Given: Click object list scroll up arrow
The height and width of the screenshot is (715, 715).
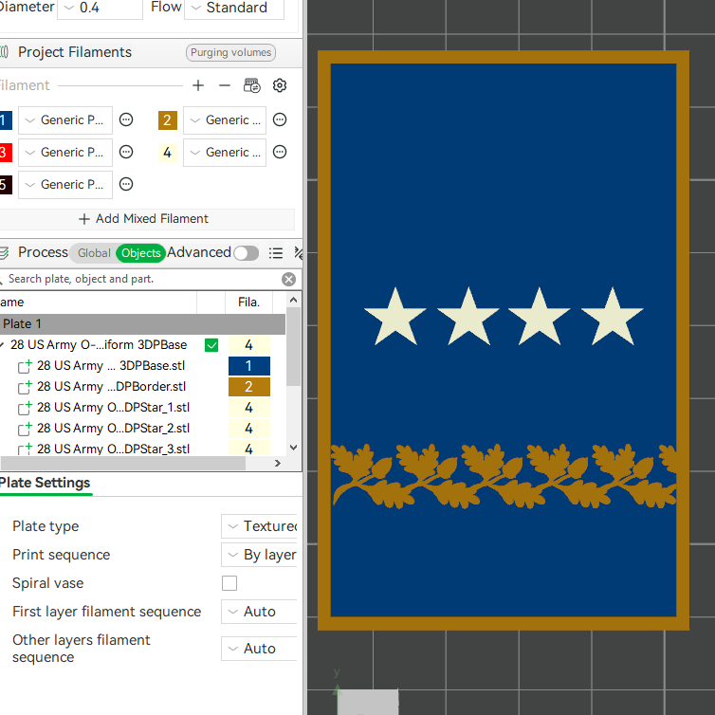Looking at the screenshot, I should coord(294,300).
